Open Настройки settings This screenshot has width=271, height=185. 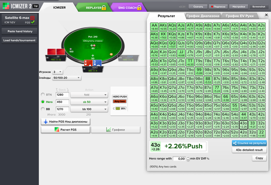pyautogui.click(x=239, y=7)
